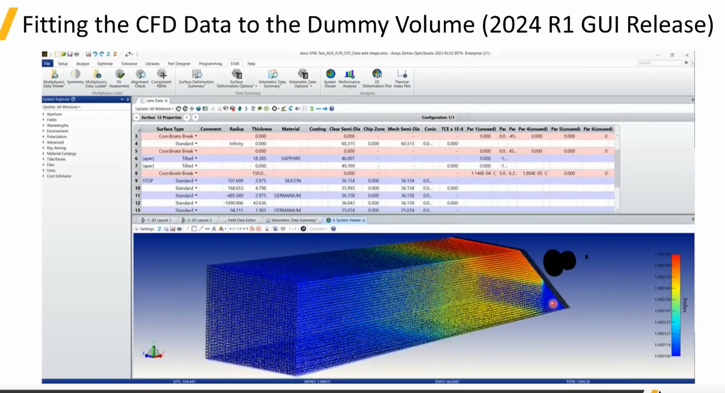Click the first refresh icon in Lens Data toolbar
The image size is (725, 393).
178,108
